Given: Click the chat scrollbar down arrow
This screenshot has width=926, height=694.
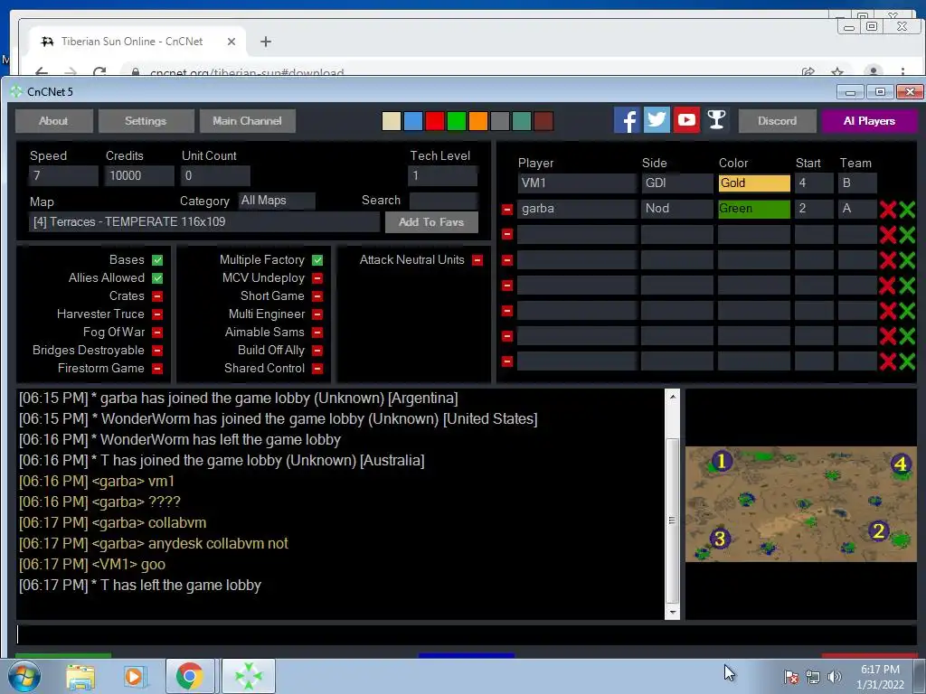Looking at the screenshot, I should click(x=672, y=613).
